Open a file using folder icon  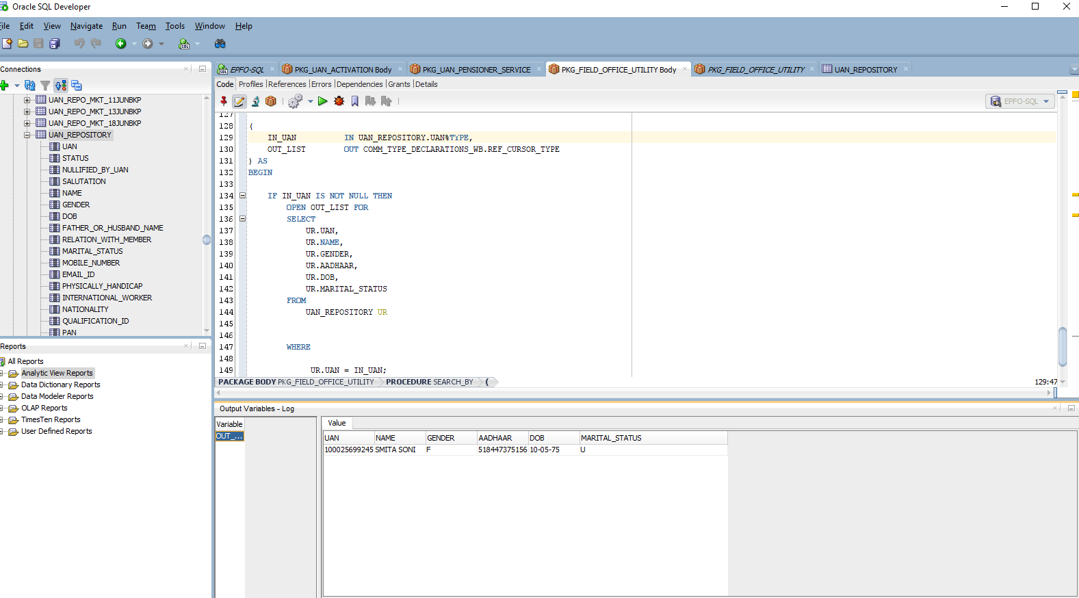tap(23, 44)
